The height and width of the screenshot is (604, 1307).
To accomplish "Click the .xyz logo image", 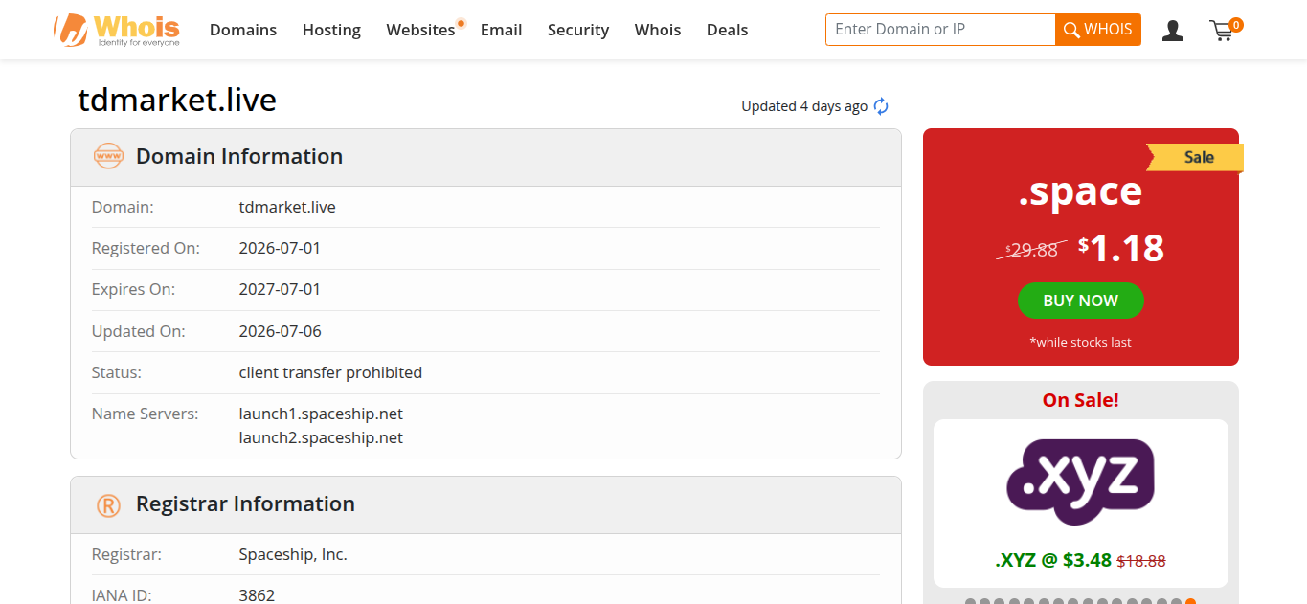I will [1080, 481].
